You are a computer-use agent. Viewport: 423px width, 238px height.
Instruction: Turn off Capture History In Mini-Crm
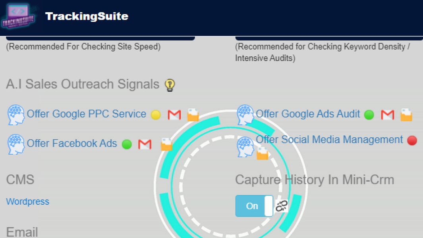point(254,206)
